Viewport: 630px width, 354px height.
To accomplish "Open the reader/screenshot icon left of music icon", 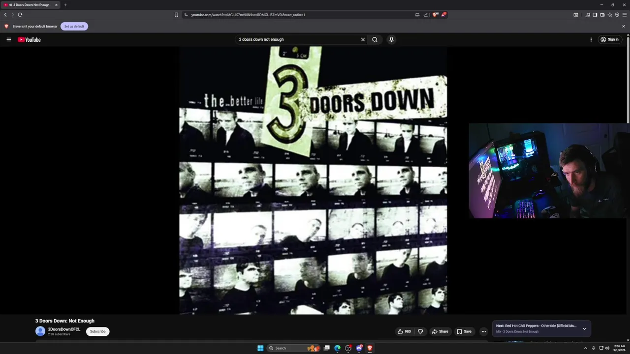I will coord(576,15).
